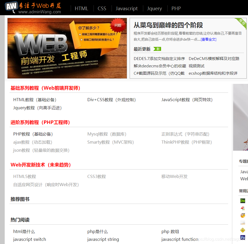Open HTML教程（基础必备）

point(35,100)
